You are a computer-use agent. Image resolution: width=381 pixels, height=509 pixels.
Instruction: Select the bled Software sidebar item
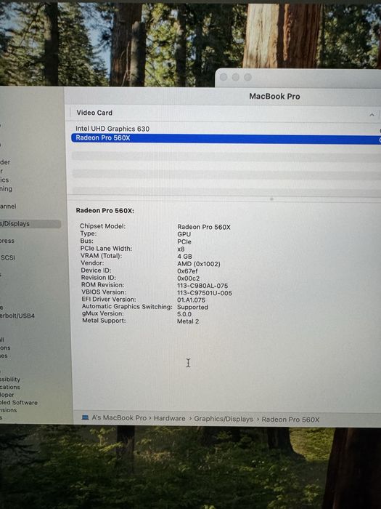[x=19, y=403]
